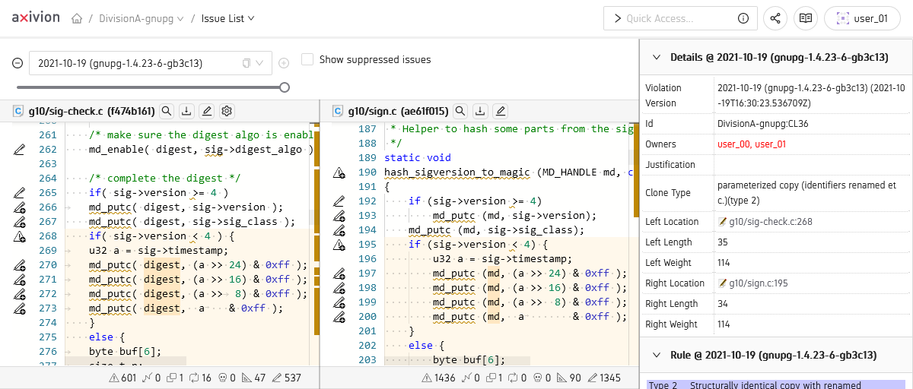The width and height of the screenshot is (913, 389).
Task: Download the g10/sign.c file
Action: 480,112
